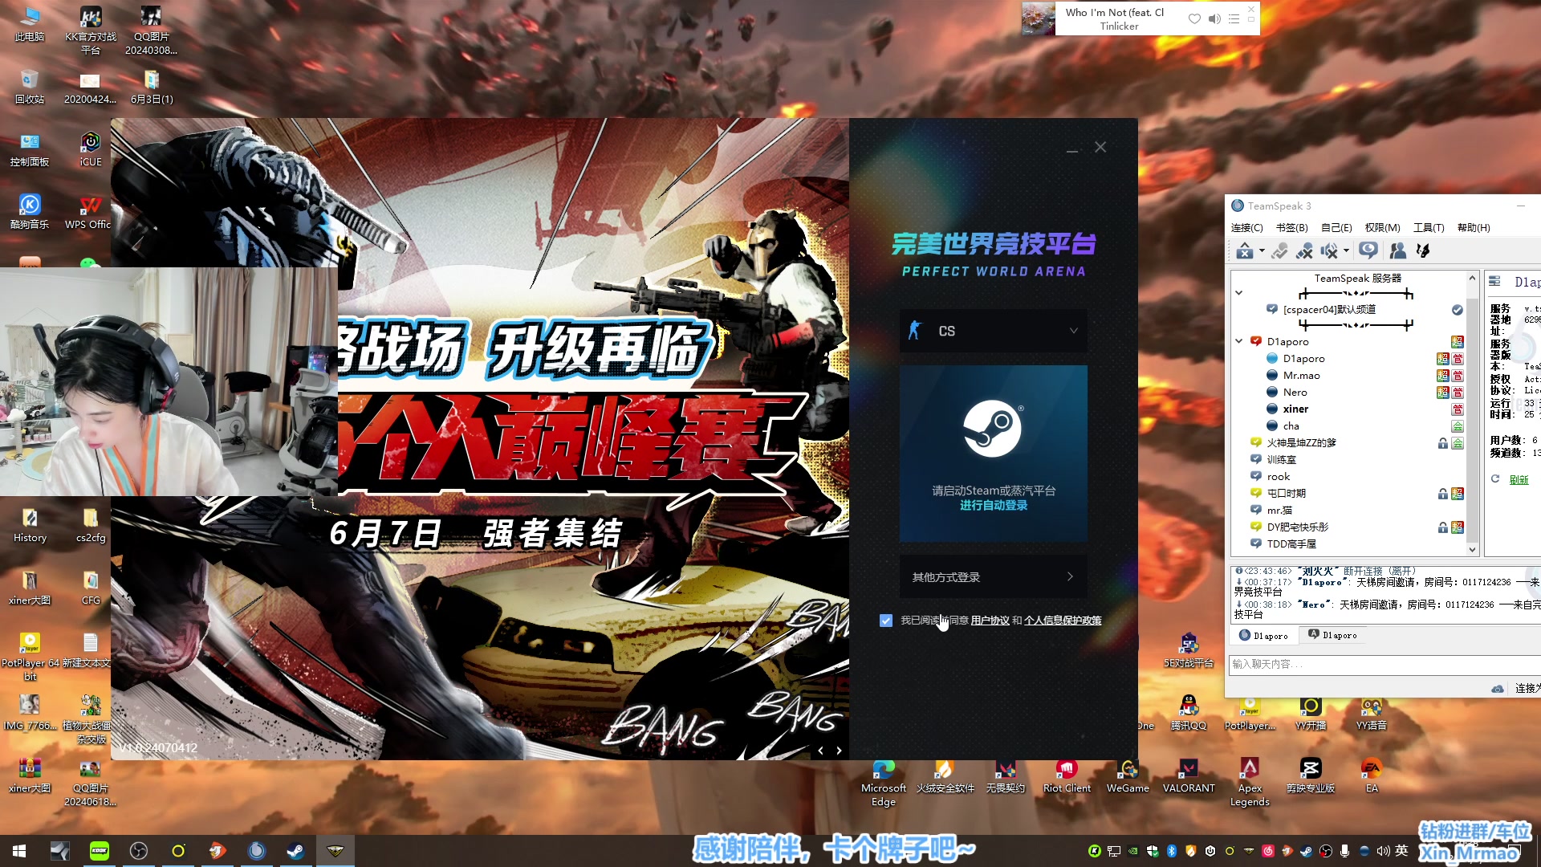Open the Windows Start menu
This screenshot has height=867, width=1541.
[19, 851]
